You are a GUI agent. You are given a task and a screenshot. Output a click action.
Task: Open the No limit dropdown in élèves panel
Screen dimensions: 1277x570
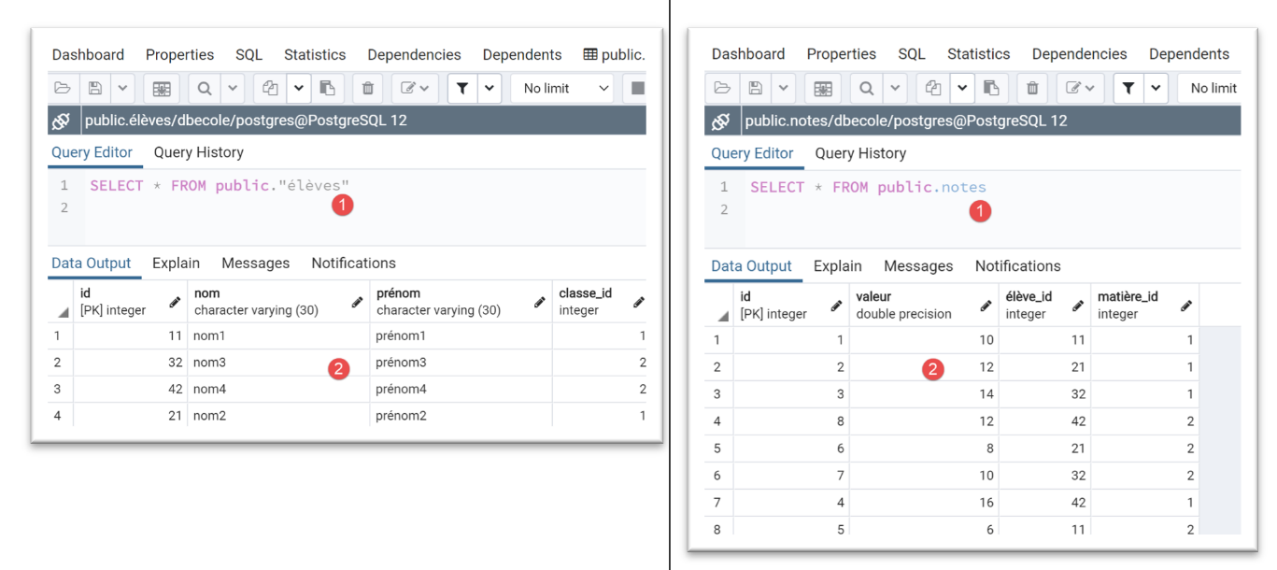[x=566, y=89]
